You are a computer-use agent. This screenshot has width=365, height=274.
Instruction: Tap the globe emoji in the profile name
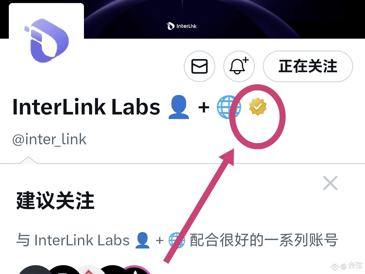coord(229,107)
